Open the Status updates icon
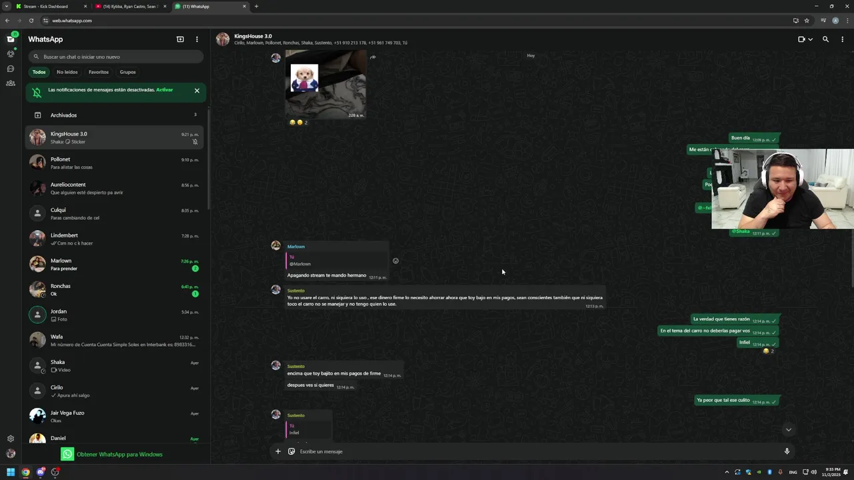Screen dimensions: 854x480 coord(11,53)
